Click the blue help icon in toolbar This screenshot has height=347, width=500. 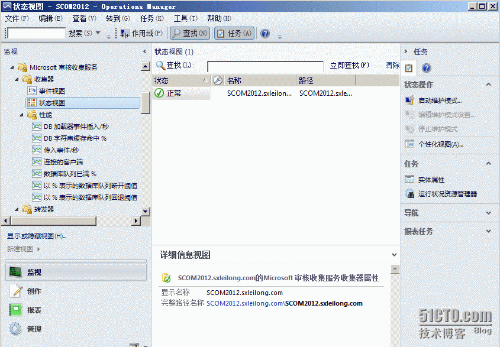click(x=265, y=34)
